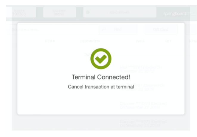
Task: Click the magnifier icon beside Find
Action: (104, 29)
